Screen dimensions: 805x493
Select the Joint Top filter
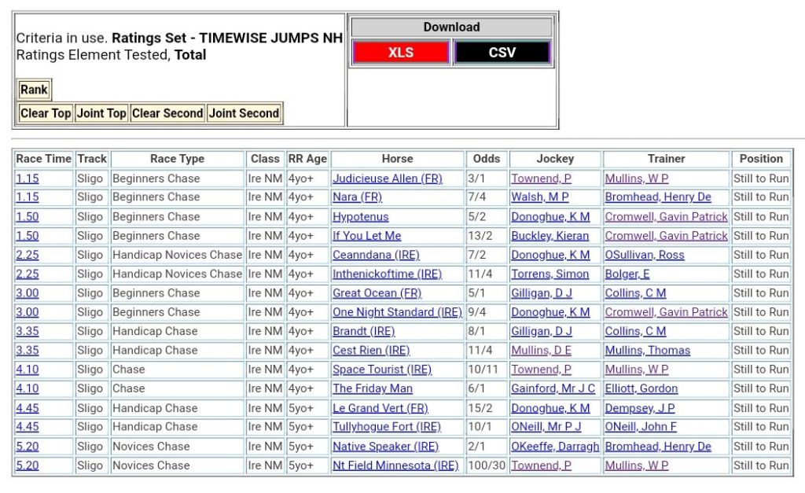click(x=101, y=113)
